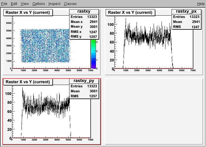Click the top-left 'Raster X vs Y (current)' title
This screenshot has height=147, width=206.
28,12
